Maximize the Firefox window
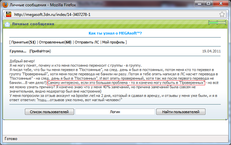Screen dimensions: 231x145 click(x=208, y=4)
